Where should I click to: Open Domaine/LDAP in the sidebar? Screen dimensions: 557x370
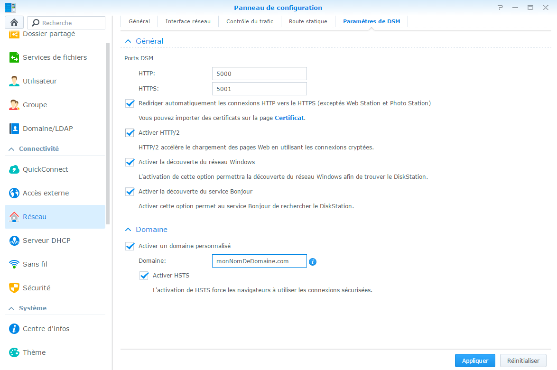coord(55,129)
